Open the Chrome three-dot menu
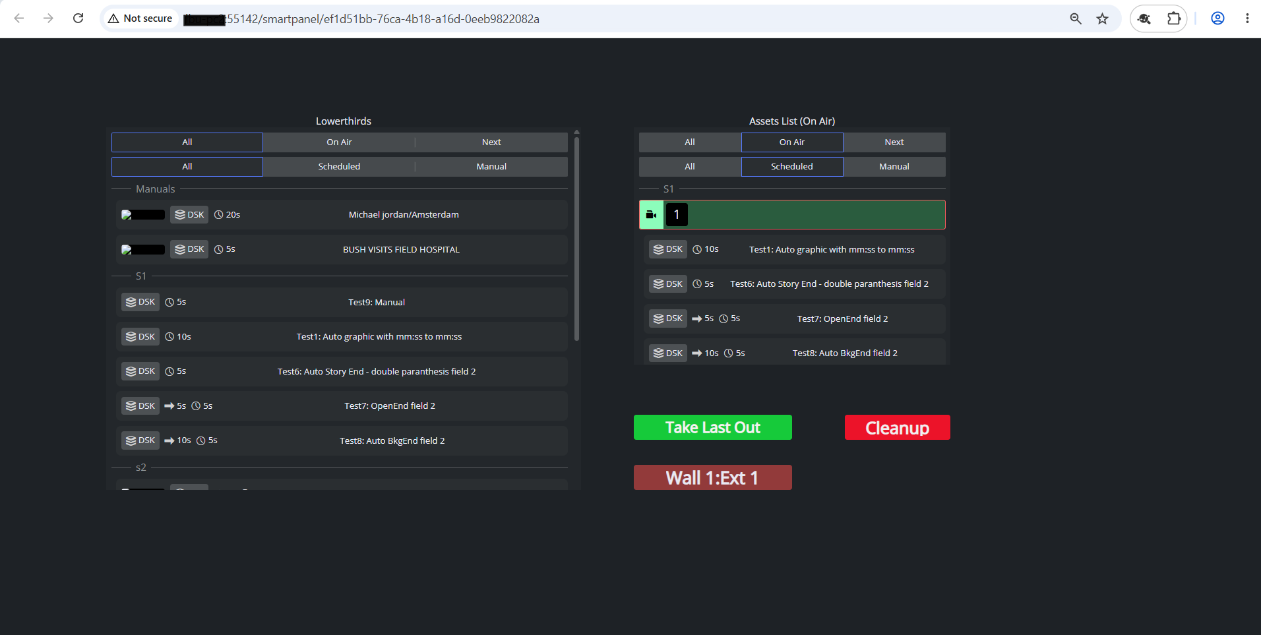Screen dimensions: 1261x635 tap(1246, 18)
